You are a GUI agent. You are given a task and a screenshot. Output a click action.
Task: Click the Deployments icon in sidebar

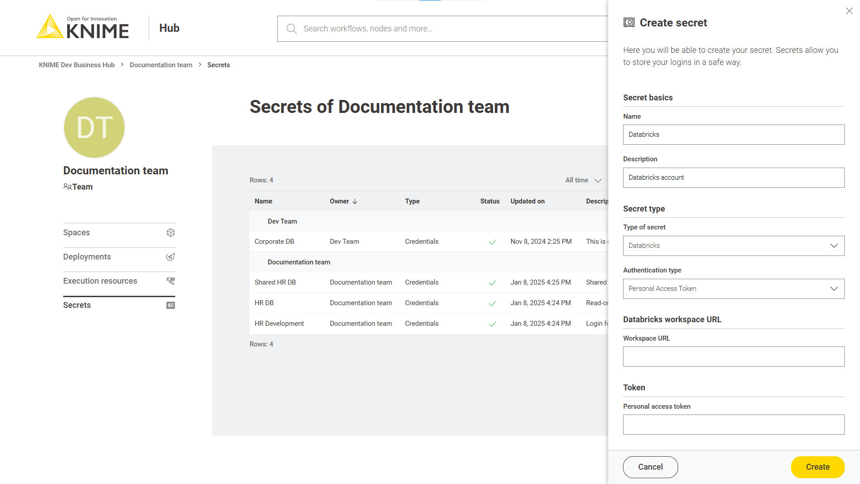171,257
